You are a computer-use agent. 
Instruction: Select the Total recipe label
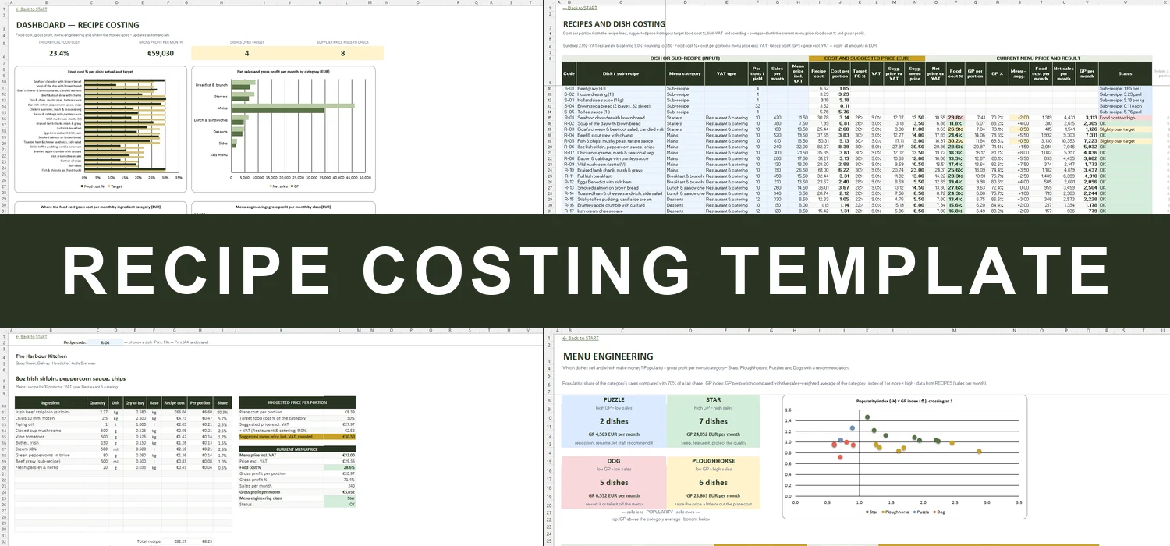149,541
